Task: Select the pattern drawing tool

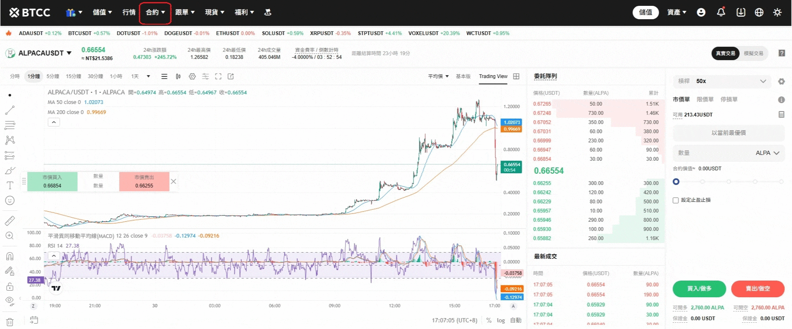Action: 10,140
